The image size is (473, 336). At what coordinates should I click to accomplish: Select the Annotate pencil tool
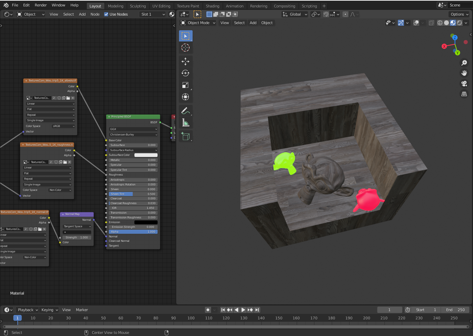point(185,111)
